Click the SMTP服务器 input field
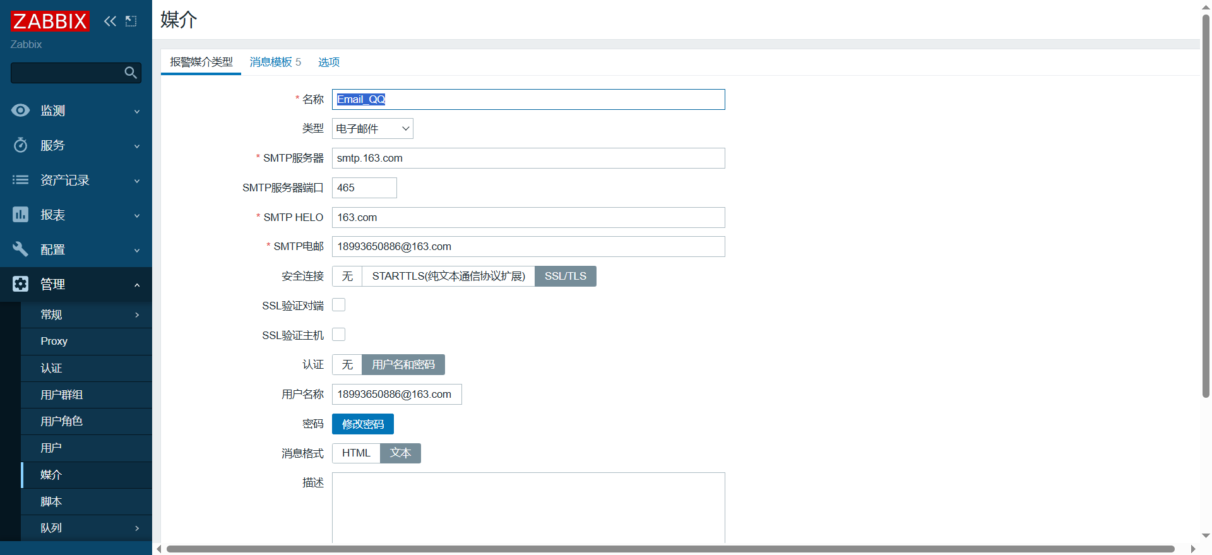 528,158
